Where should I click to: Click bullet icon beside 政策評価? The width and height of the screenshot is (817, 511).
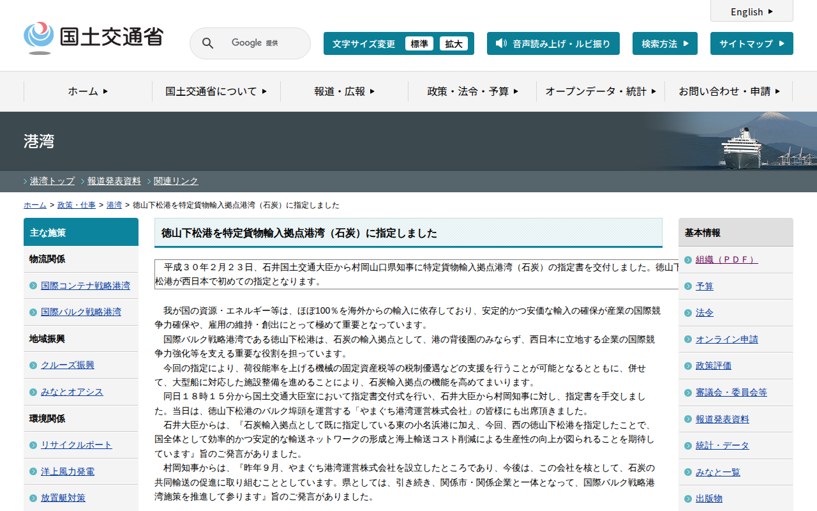[x=688, y=366]
